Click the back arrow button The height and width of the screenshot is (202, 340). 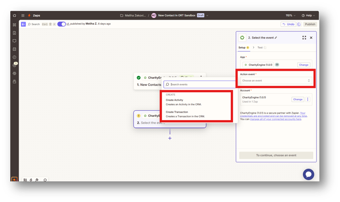click(23, 24)
